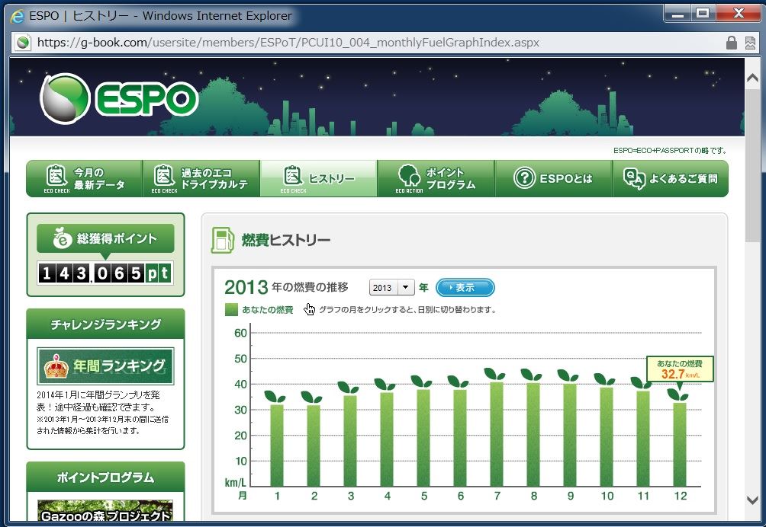The height and width of the screenshot is (527, 766).
Task: Click the ESPO=ECO+PASSPORTの略です text
Action: [x=670, y=150]
